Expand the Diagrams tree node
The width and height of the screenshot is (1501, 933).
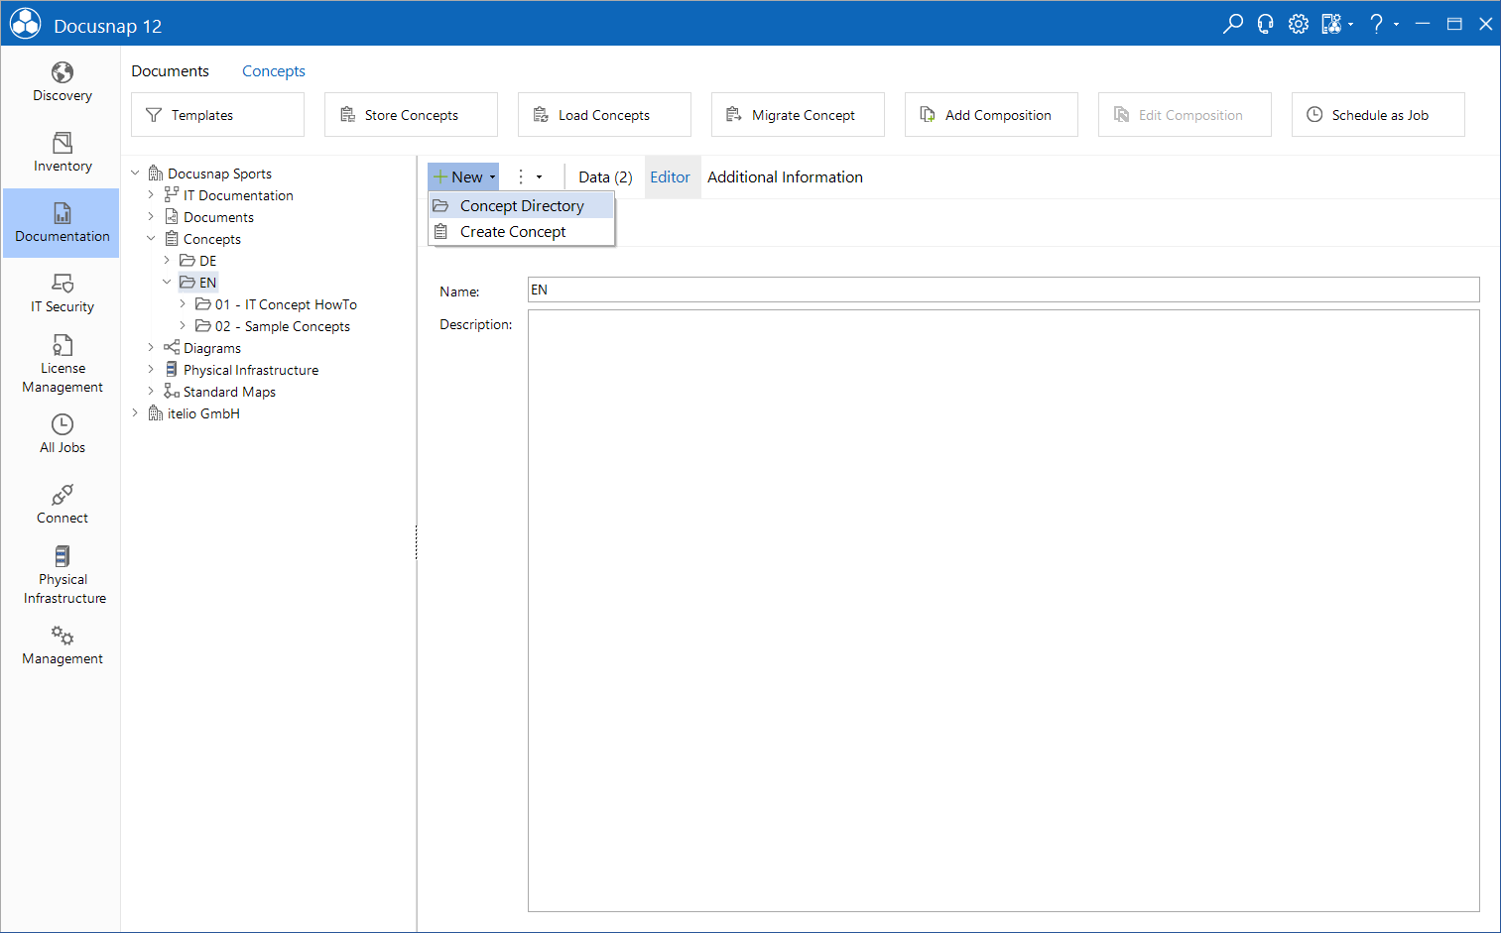click(x=151, y=348)
